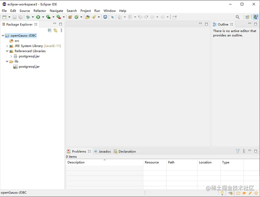This screenshot has height=197, width=260.
Task: Select postgresql.jar inside lib folder
Action: (x=26, y=66)
